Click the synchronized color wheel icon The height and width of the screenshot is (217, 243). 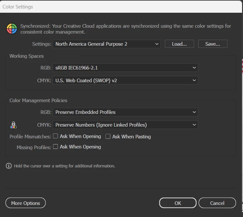[12, 29]
